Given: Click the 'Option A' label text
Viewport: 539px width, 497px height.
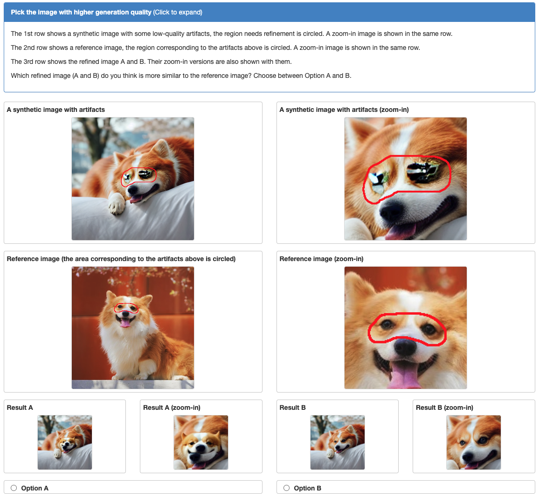Looking at the screenshot, I should click(x=35, y=488).
